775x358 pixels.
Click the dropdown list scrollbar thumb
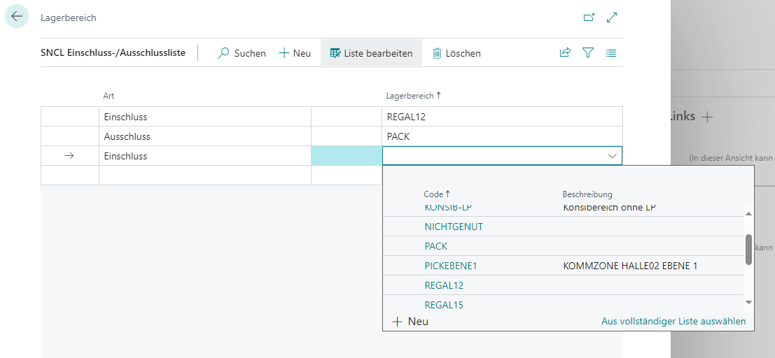tap(748, 250)
